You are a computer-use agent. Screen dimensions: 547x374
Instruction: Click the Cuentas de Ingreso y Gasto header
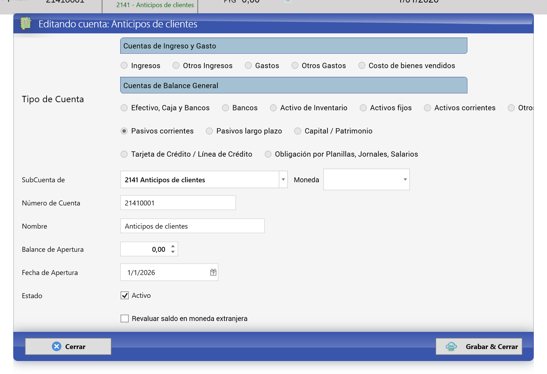pyautogui.click(x=294, y=46)
